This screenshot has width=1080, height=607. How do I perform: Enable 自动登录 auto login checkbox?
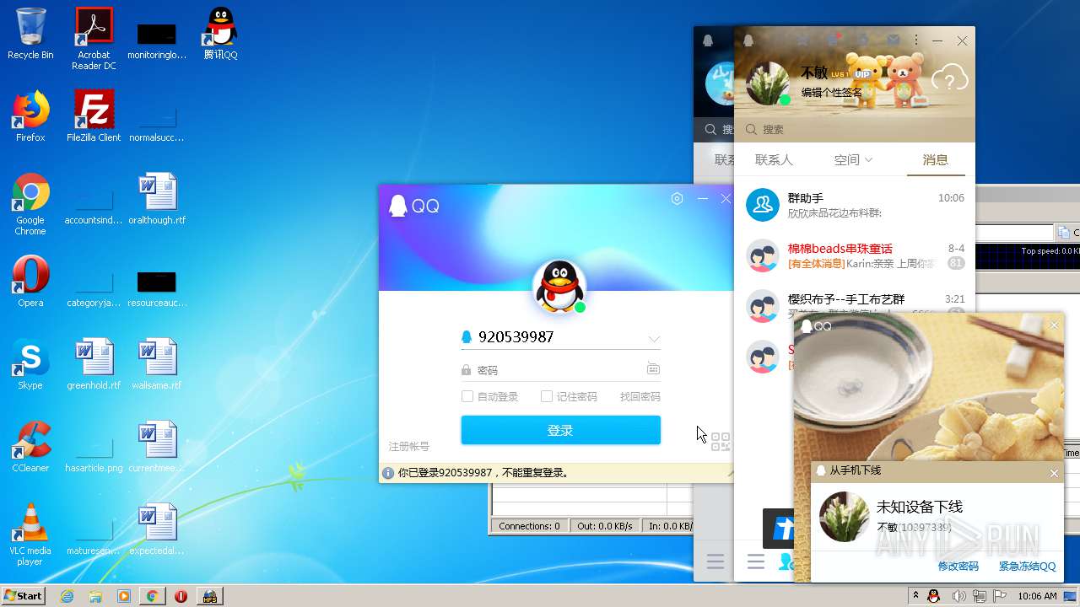point(467,396)
